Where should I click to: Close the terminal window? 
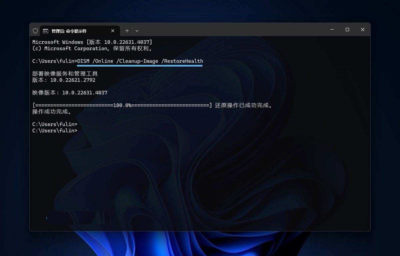(363, 30)
